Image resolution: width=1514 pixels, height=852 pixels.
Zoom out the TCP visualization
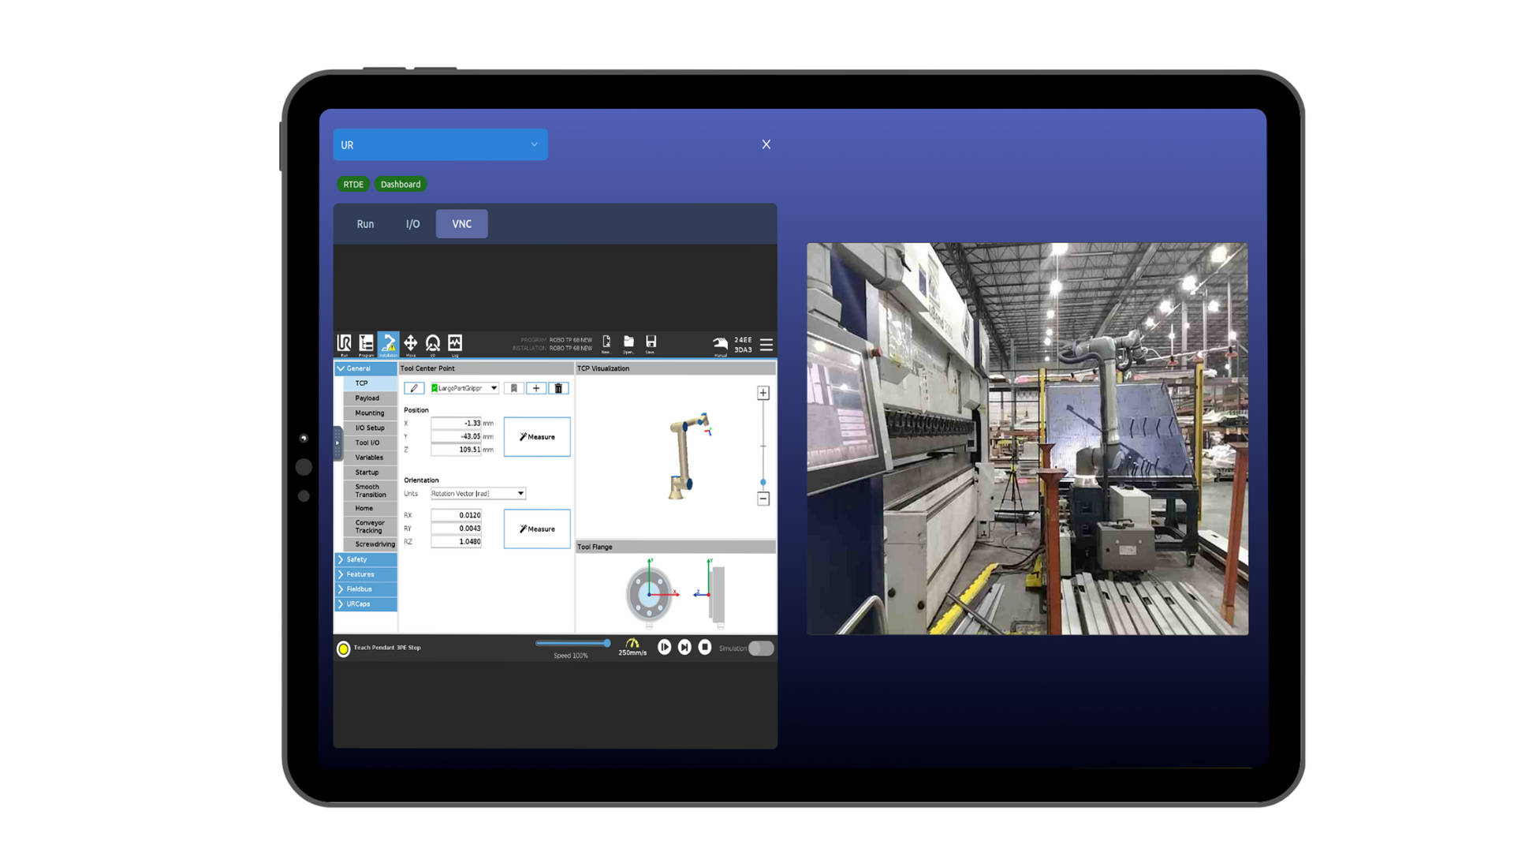click(x=763, y=499)
